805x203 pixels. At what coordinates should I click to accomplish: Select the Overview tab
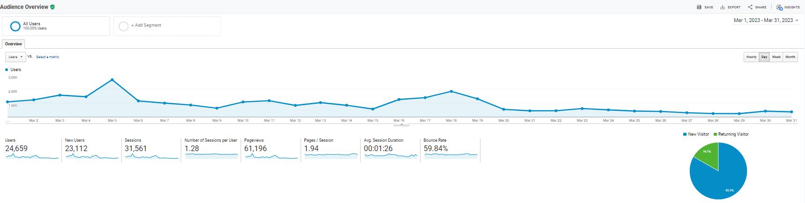click(x=14, y=44)
